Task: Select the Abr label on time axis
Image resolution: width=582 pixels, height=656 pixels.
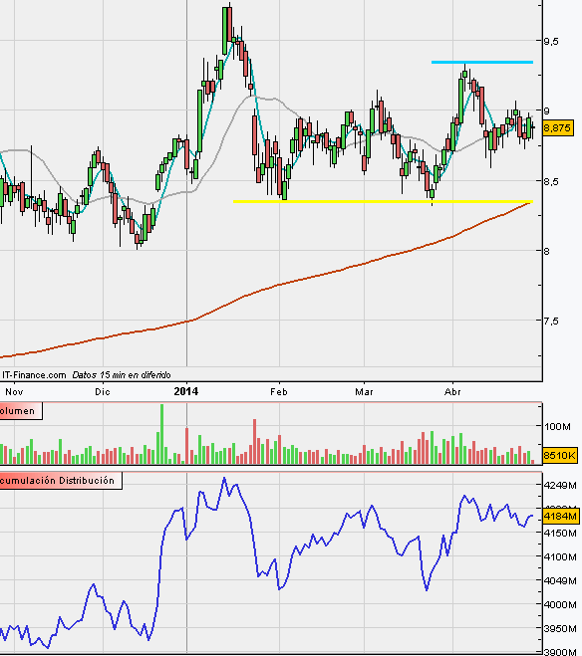Action: 452,392
